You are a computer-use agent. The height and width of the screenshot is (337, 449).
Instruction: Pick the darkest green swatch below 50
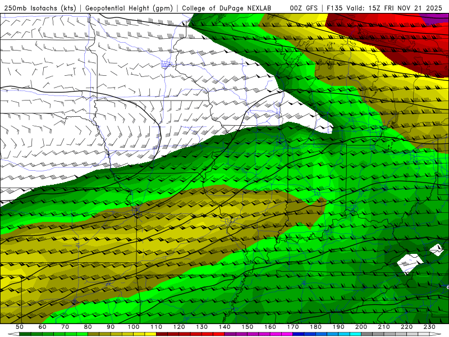[25, 334]
